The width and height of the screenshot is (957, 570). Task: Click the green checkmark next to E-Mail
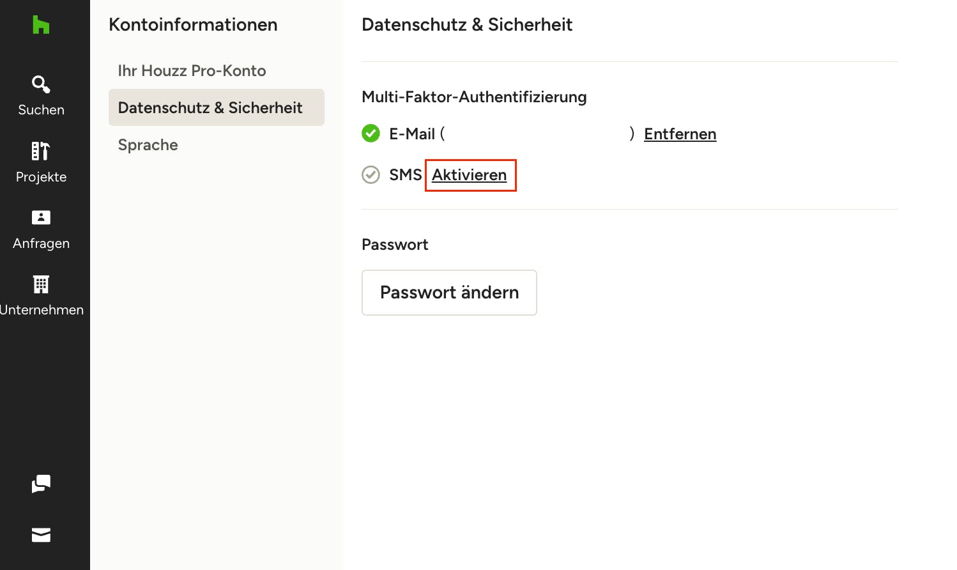[371, 134]
